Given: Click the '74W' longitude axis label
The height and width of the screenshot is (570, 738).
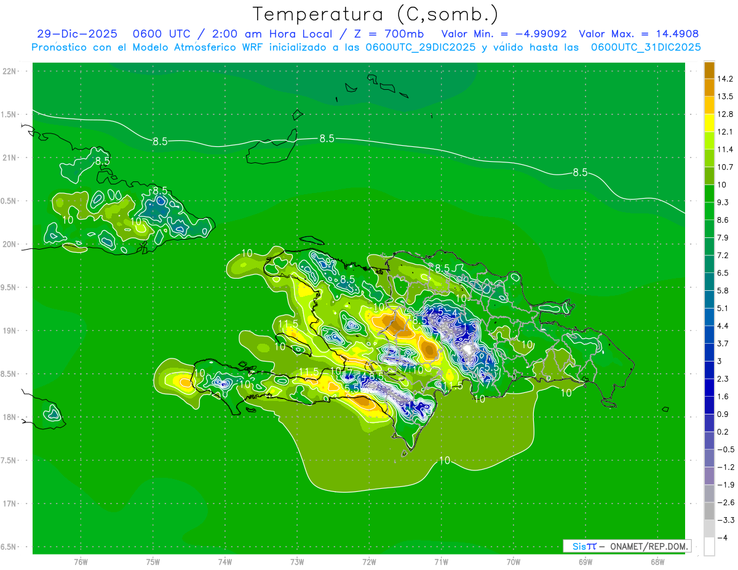Looking at the screenshot, I should [225, 562].
